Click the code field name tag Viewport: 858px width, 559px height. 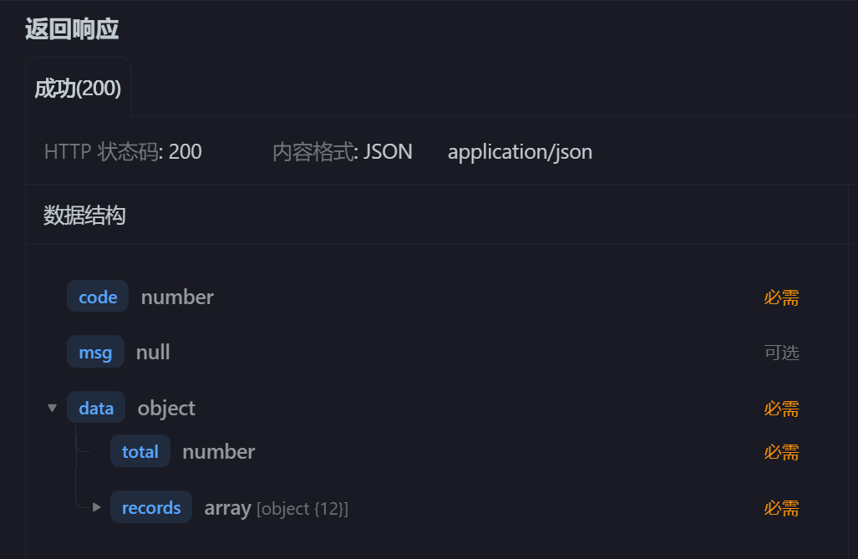pyautogui.click(x=98, y=297)
